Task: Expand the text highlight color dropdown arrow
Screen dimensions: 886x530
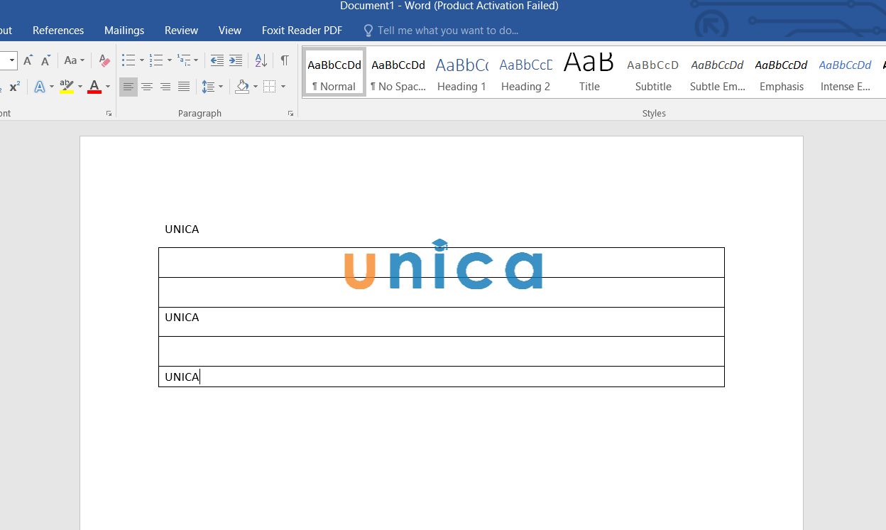Action: (x=80, y=87)
